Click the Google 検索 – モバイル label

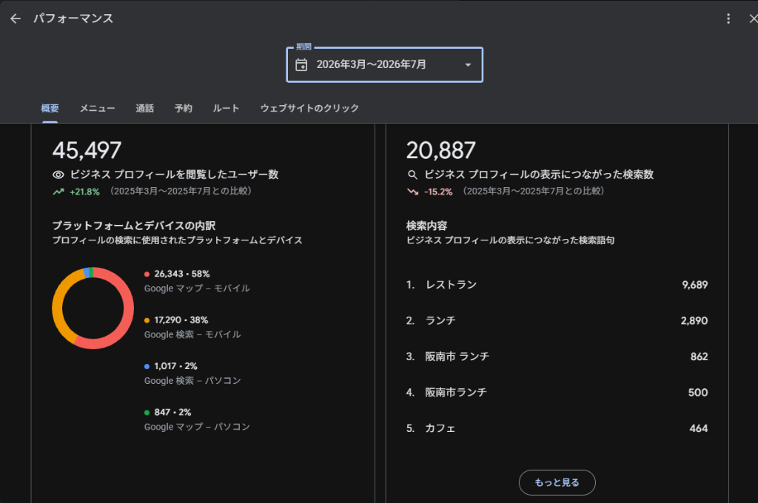coord(192,334)
